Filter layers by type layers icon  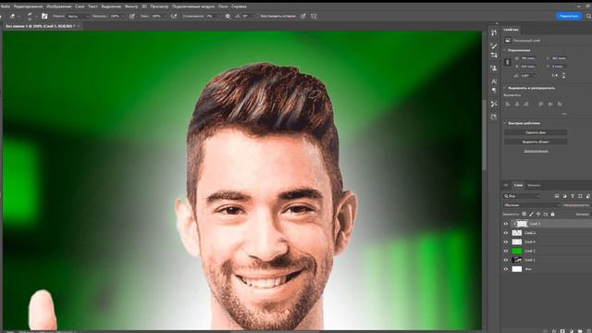[x=573, y=196]
